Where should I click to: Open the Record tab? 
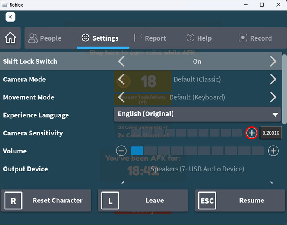[x=255, y=38]
